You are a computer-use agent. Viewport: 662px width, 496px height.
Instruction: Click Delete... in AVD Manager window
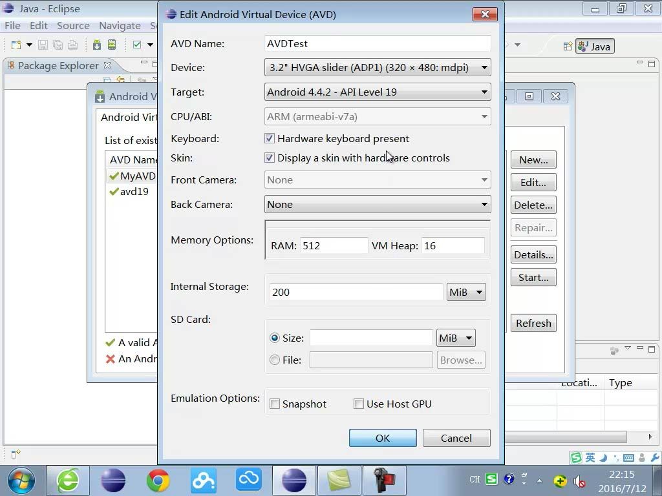pos(533,205)
